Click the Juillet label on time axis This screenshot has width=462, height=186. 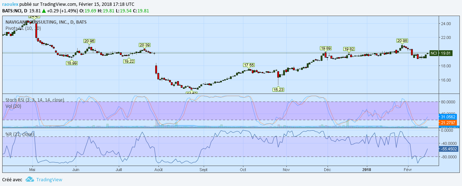point(118,170)
